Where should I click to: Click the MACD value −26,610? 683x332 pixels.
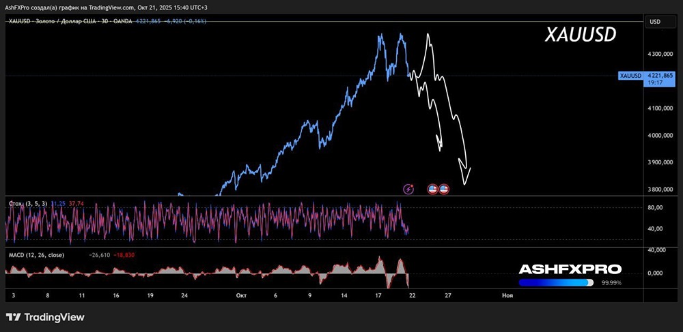point(100,255)
